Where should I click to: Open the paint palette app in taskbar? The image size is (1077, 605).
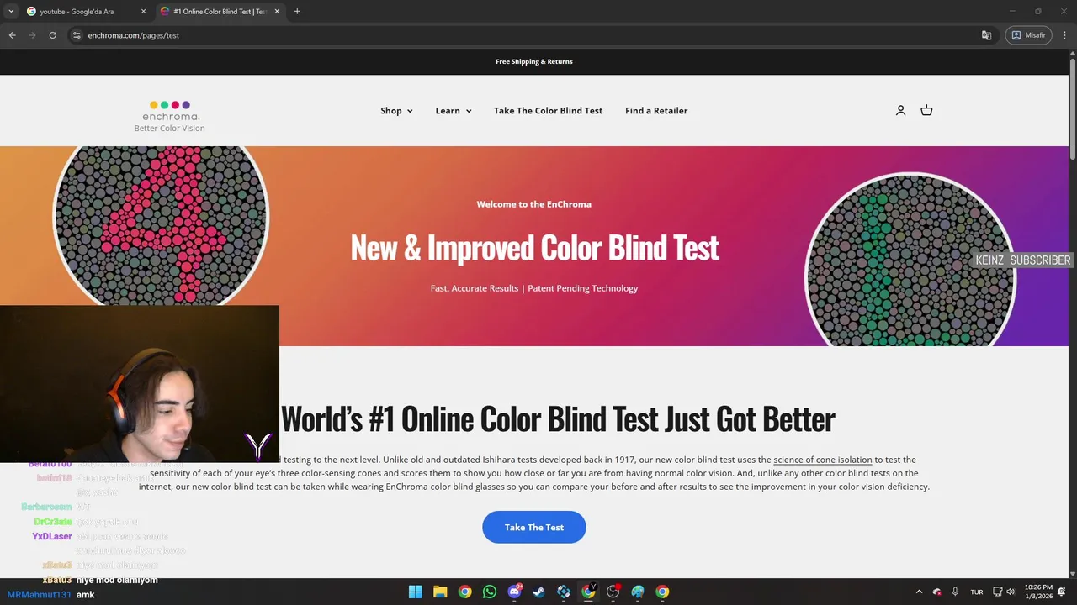(638, 592)
